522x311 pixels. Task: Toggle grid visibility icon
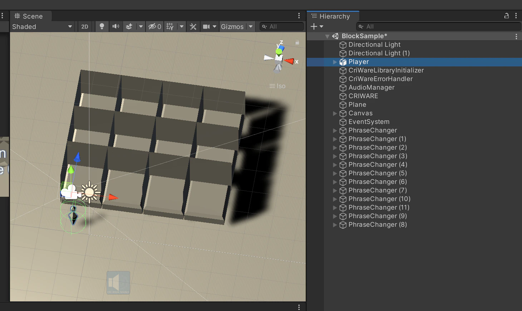pos(170,26)
